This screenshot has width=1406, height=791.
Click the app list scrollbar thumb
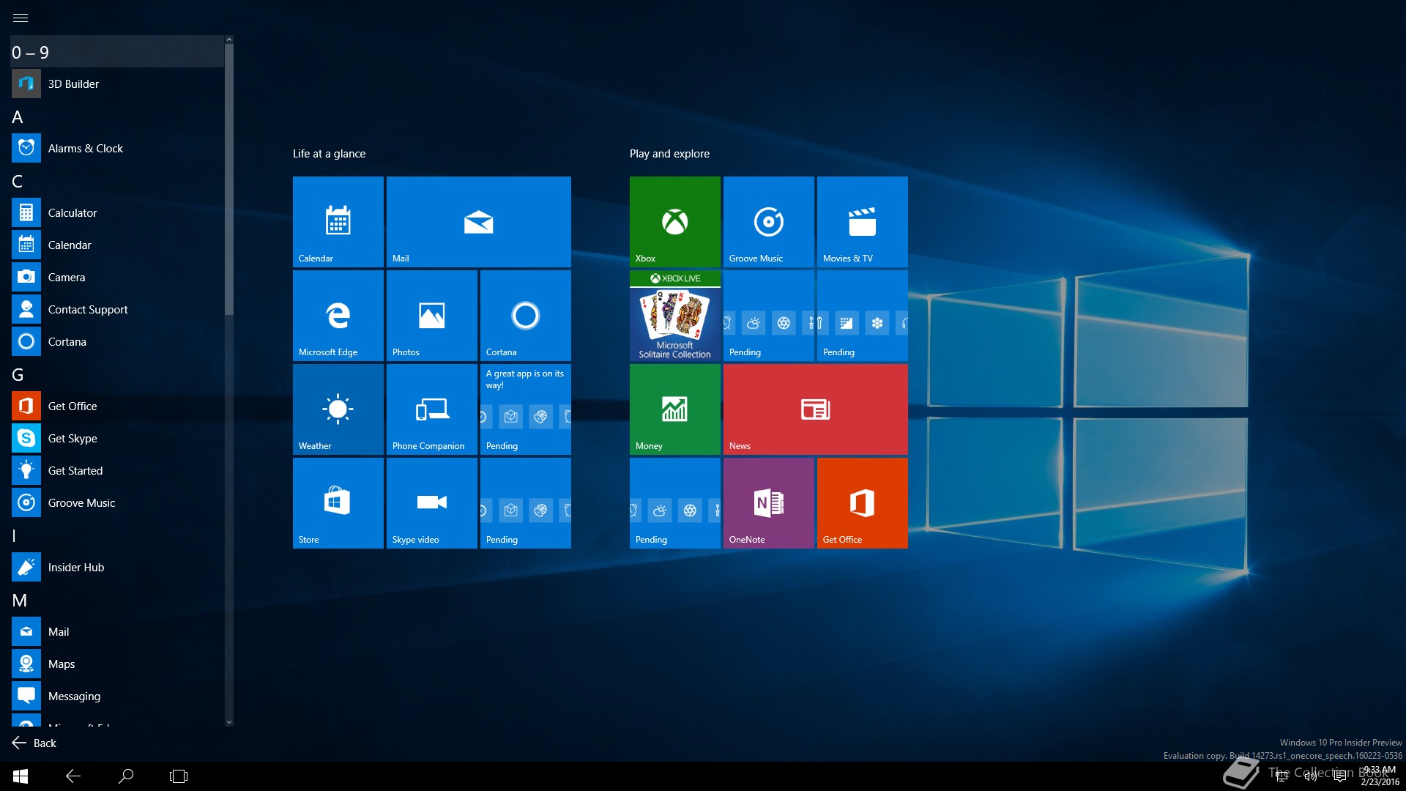(x=229, y=179)
